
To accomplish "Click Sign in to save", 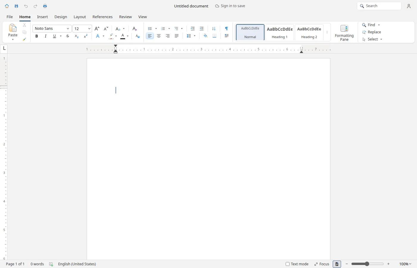I will pyautogui.click(x=230, y=6).
